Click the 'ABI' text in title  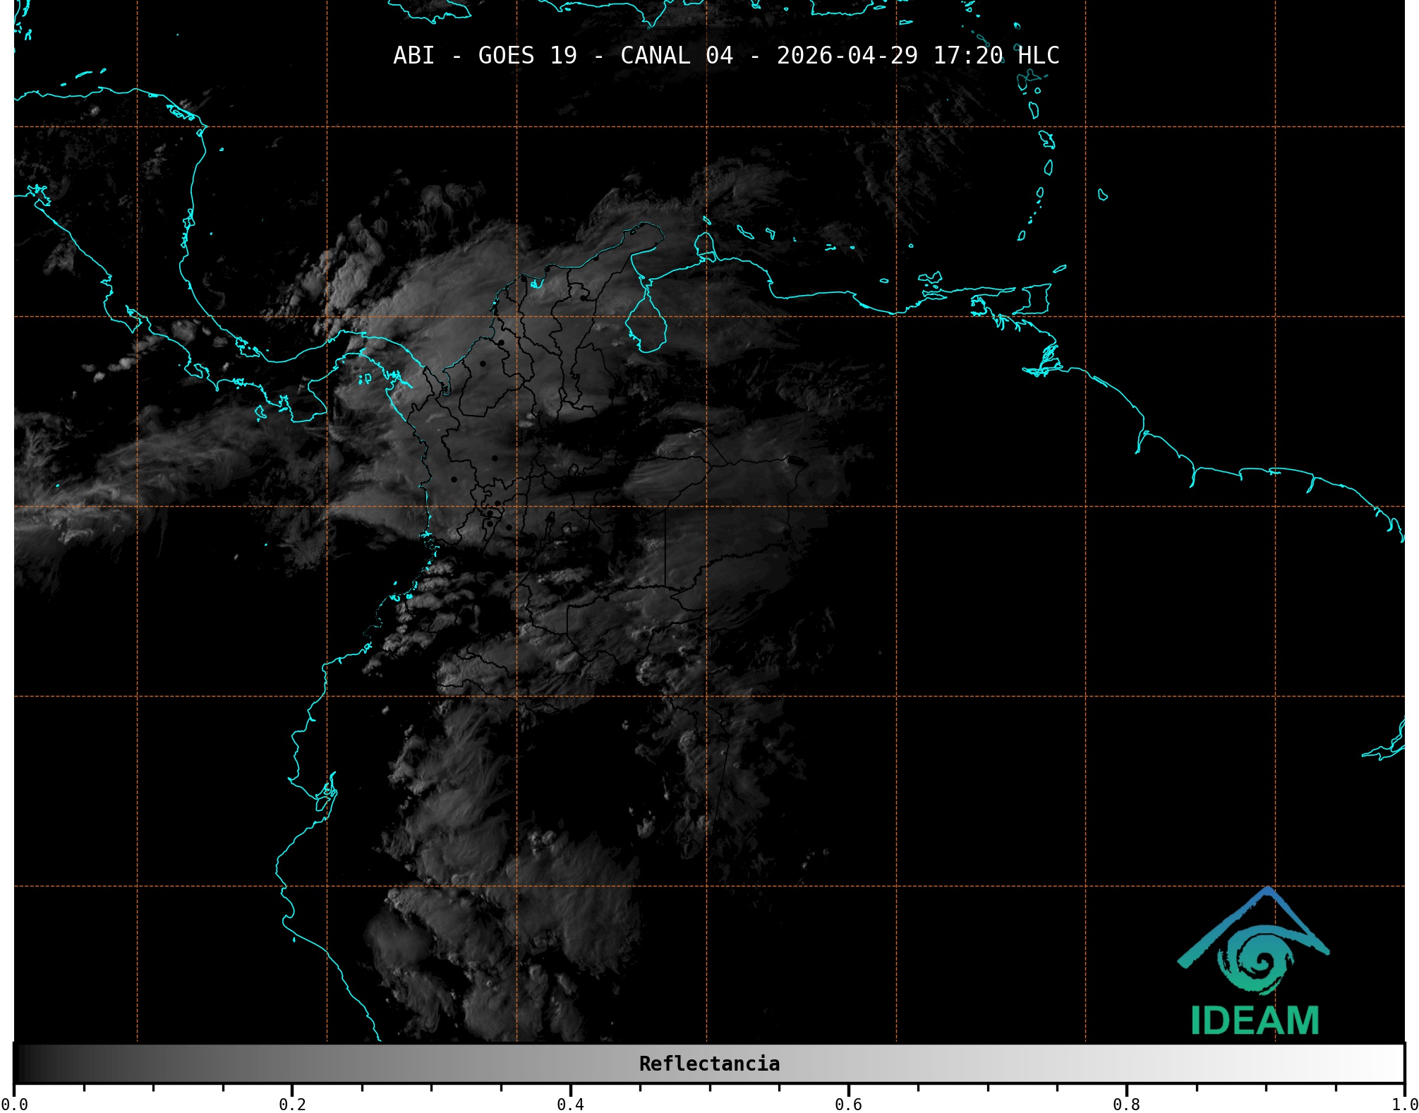[x=413, y=56]
